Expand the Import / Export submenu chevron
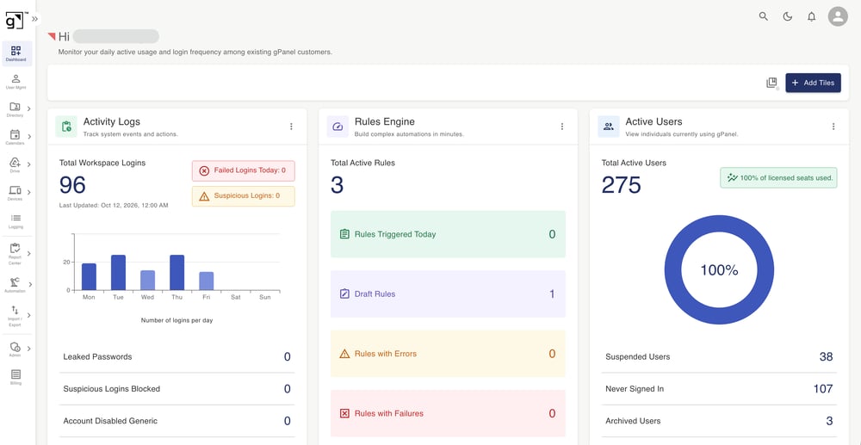Viewport: 861px width, 445px height. point(29,316)
